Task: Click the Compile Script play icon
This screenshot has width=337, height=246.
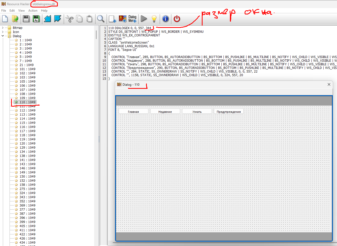Action: click(x=144, y=19)
